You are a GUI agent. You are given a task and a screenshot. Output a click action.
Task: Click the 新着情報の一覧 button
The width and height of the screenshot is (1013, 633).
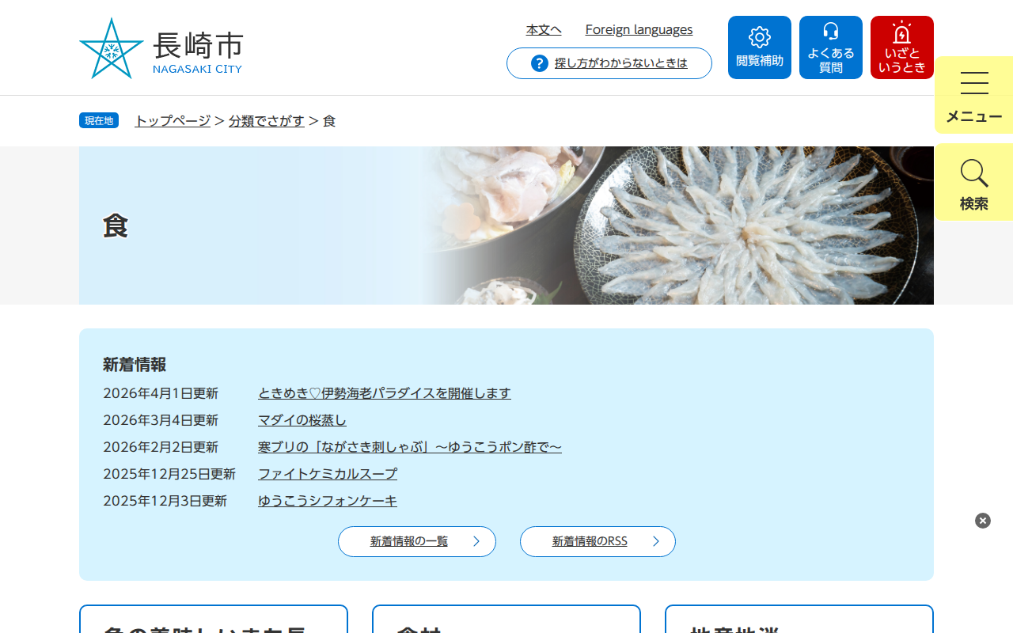[x=417, y=541]
